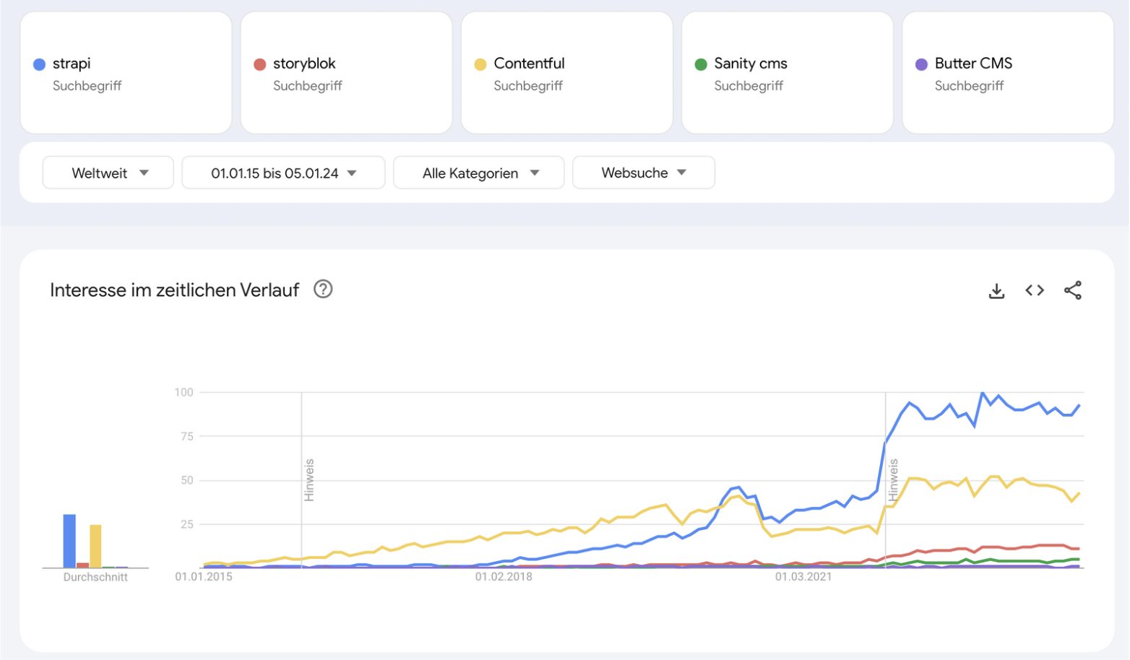Open the date range 01.01.15 bis 05.01.24 dropdown
Image resolution: width=1130 pixels, height=660 pixels.
coord(283,173)
